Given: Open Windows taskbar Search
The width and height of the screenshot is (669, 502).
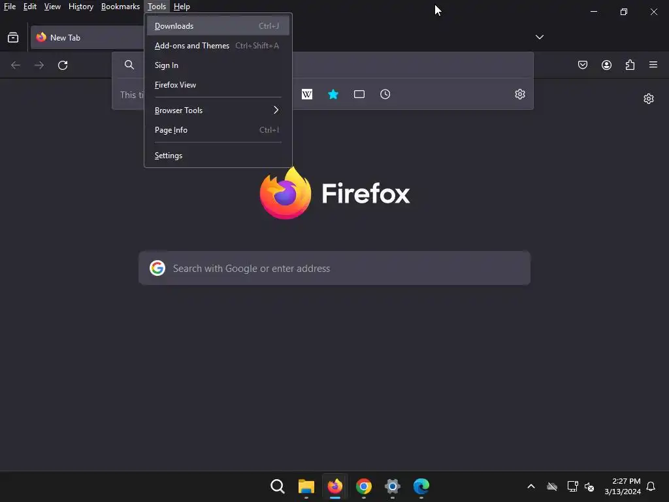Looking at the screenshot, I should (x=277, y=486).
